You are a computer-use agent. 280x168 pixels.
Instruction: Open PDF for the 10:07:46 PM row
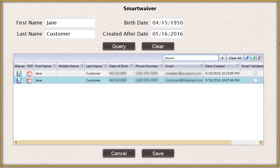point(30,80)
